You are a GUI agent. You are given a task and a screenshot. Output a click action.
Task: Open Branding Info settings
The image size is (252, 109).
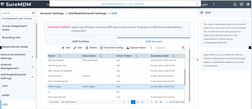18,38
